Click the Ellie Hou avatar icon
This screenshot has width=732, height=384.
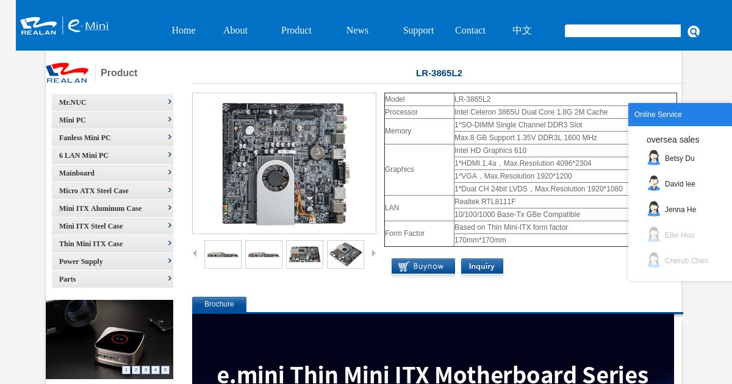point(654,235)
